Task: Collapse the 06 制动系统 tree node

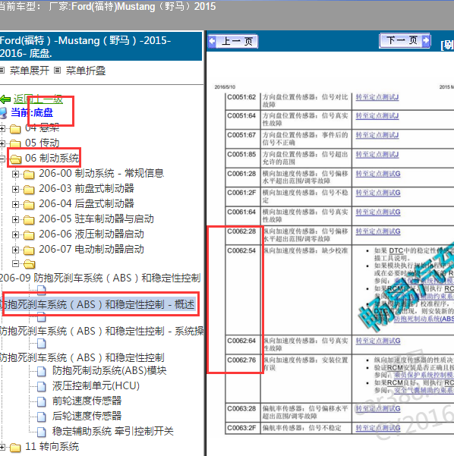Action: pos(2,159)
